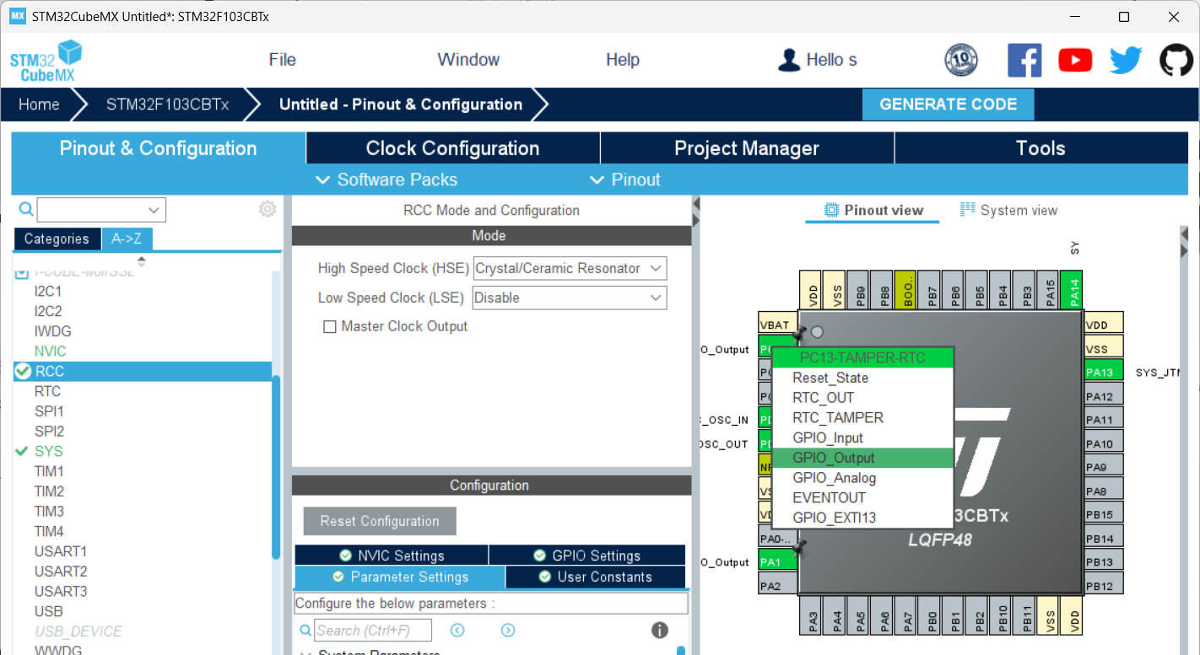Select pin PA1 on the chip
Viewport: 1200px width, 655px height.
click(x=778, y=561)
